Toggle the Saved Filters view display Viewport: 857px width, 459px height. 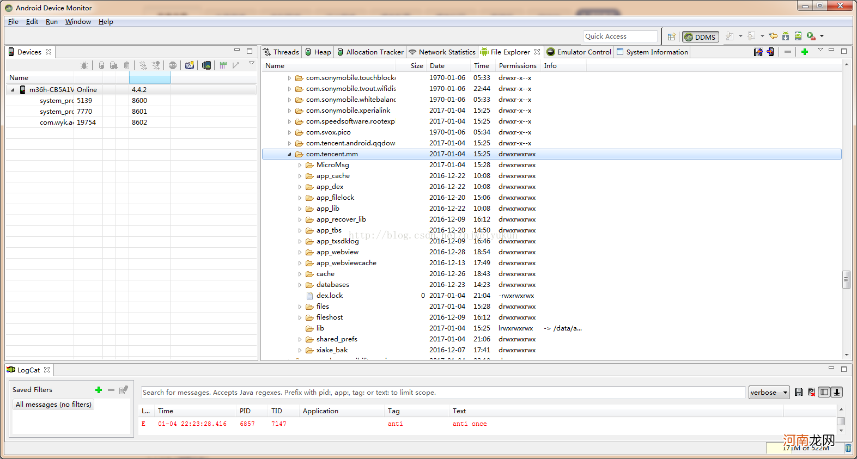coord(824,392)
